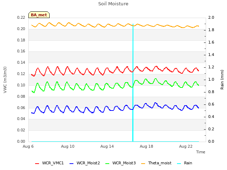Click the cyan rain spike line
Screen dimensions: 227x170
click(133, 83)
